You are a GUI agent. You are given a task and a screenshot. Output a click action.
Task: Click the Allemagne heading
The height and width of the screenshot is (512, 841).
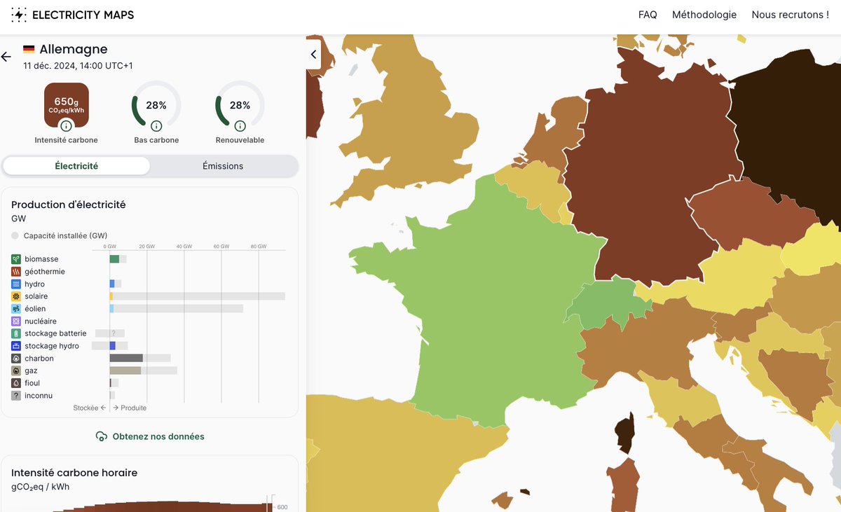click(x=74, y=49)
